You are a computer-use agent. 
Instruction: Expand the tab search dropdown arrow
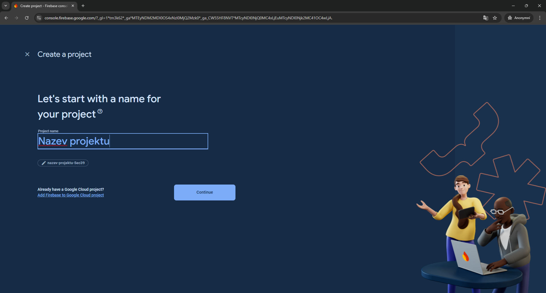click(6, 6)
